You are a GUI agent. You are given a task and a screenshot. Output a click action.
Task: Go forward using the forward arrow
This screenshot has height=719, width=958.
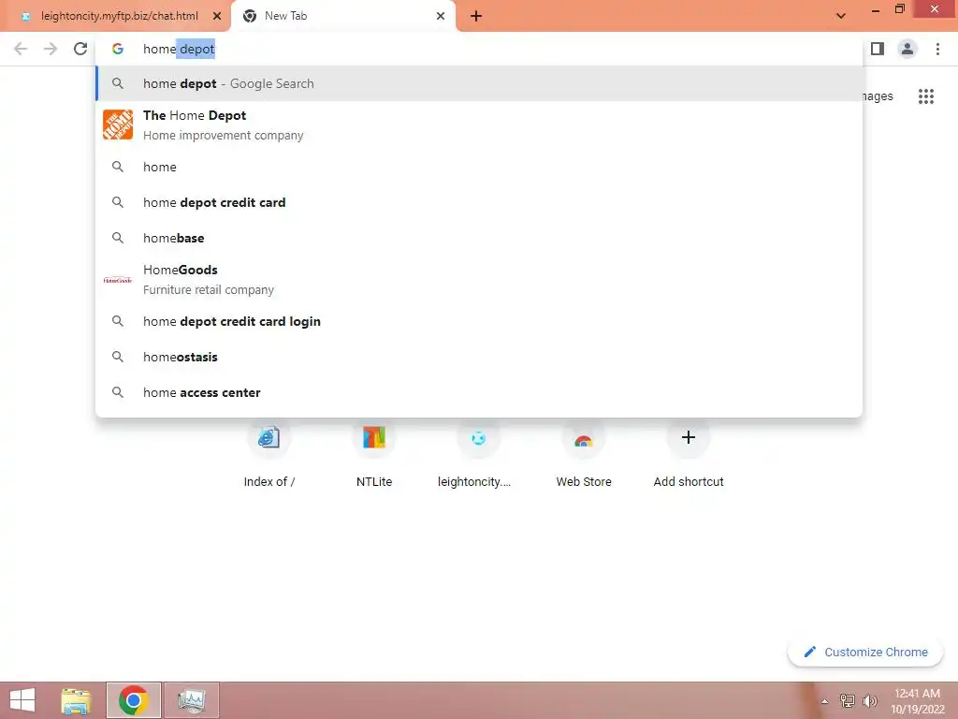pyautogui.click(x=51, y=49)
